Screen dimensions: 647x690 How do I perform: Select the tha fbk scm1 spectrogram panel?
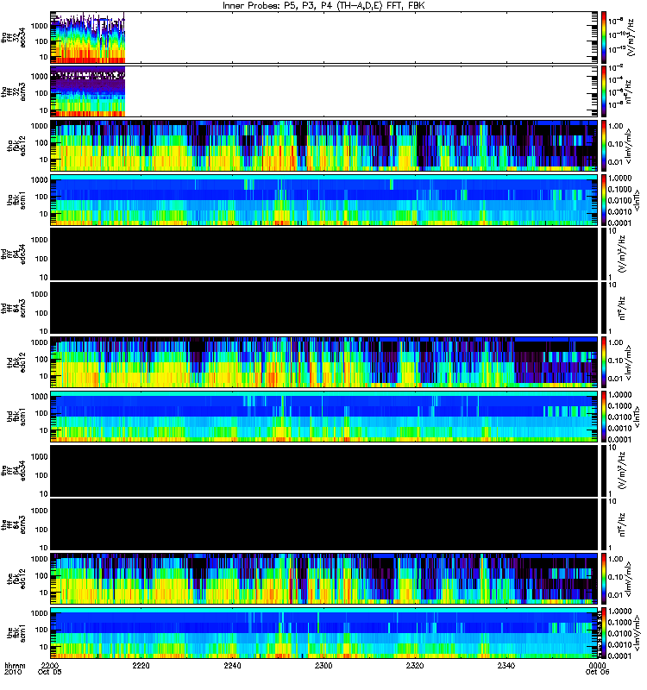(x=324, y=200)
